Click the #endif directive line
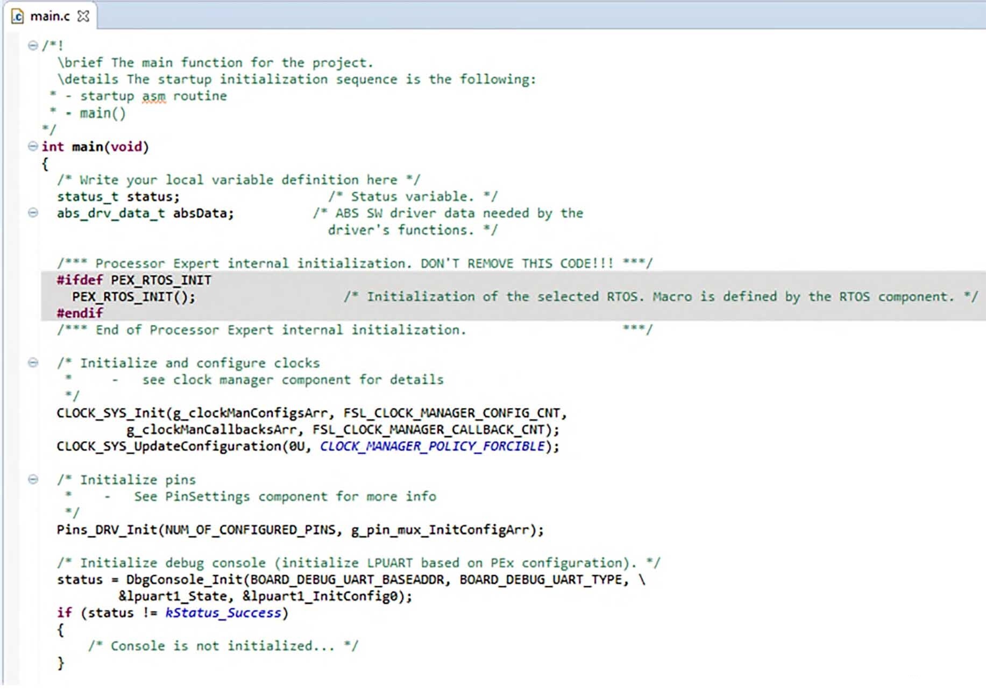The height and width of the screenshot is (690, 986). pyautogui.click(x=80, y=314)
